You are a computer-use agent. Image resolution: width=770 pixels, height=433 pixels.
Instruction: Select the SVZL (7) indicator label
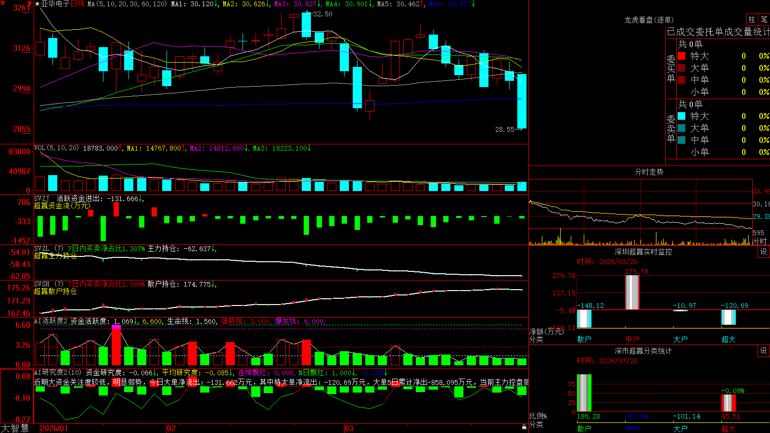pos(49,249)
